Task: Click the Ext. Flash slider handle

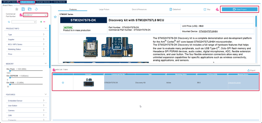Action: pyautogui.click(x=10, y=71)
